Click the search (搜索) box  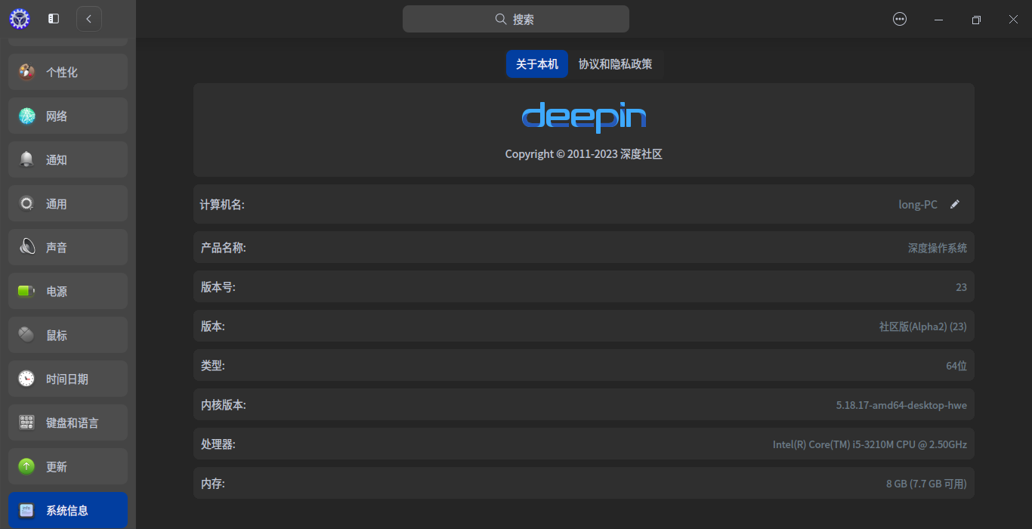[x=516, y=19]
